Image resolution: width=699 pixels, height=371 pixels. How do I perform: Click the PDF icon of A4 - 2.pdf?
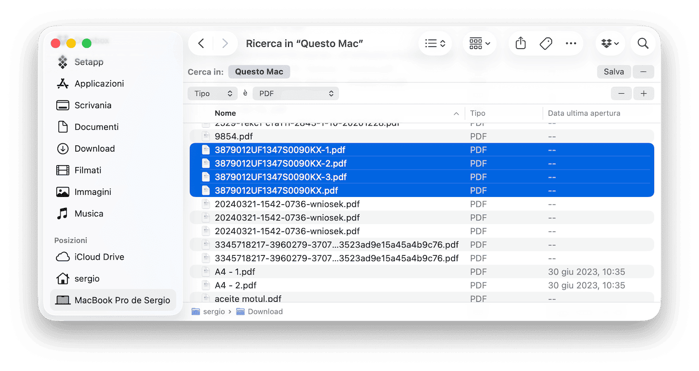point(206,286)
